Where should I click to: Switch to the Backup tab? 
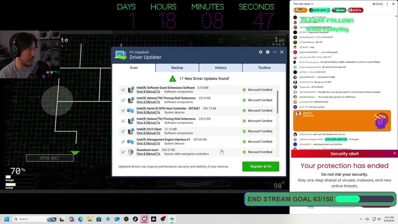tap(177, 68)
